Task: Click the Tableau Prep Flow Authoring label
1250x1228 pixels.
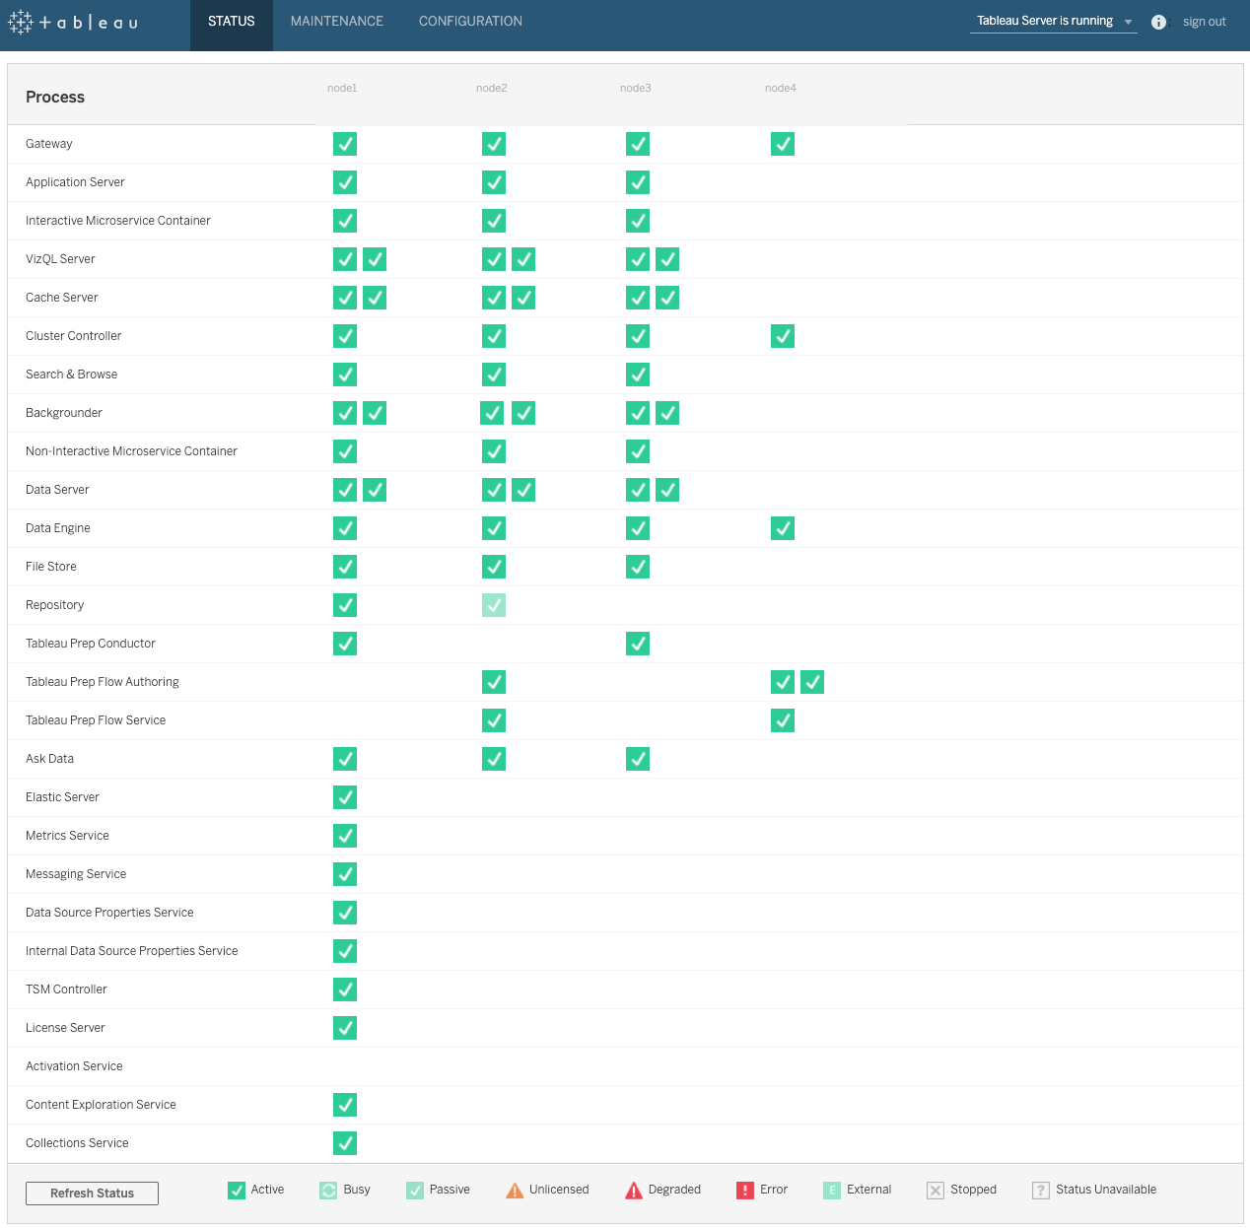Action: pyautogui.click(x=103, y=682)
